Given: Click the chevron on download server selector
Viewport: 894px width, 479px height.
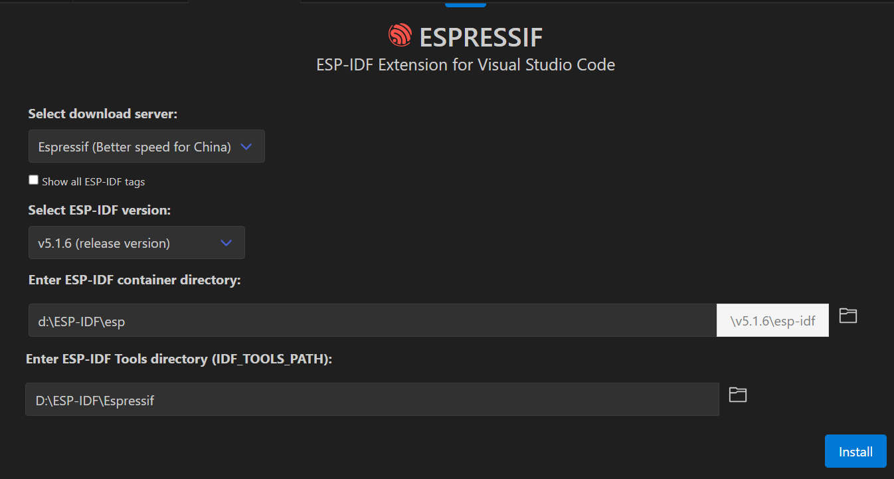Looking at the screenshot, I should tap(246, 146).
